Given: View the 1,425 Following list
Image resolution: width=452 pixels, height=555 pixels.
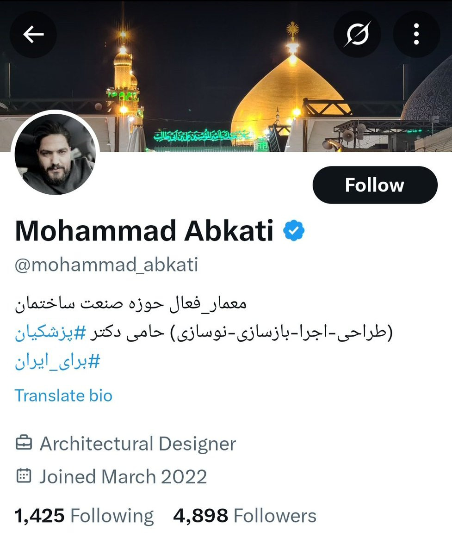Looking at the screenshot, I should coord(84,516).
